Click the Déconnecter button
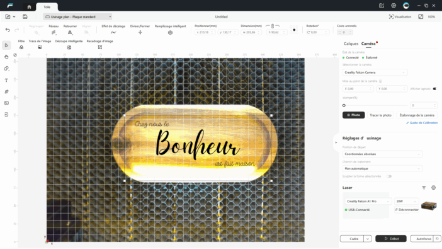 point(407,210)
